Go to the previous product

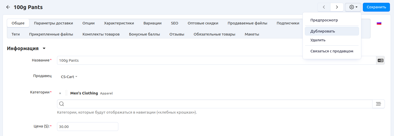click(x=324, y=7)
